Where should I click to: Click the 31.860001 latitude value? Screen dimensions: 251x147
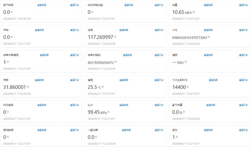coord(15,87)
